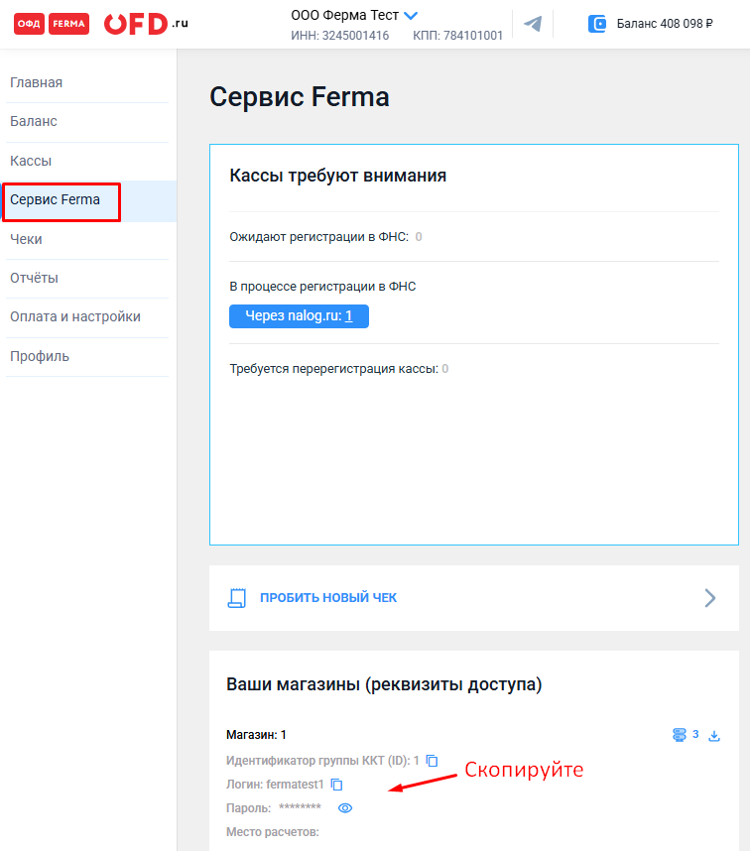The height and width of the screenshot is (851, 750).
Task: Open the OFD.ru main logo
Action: click(x=146, y=24)
